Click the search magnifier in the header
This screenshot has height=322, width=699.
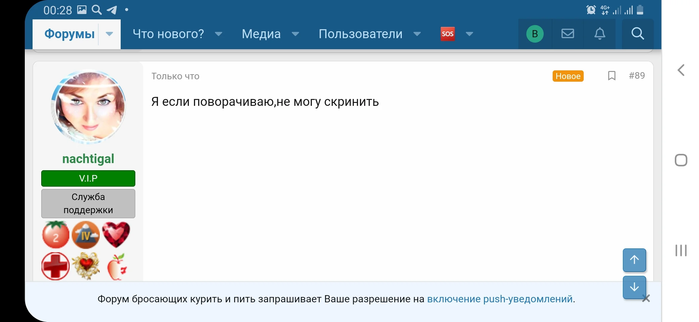(637, 34)
